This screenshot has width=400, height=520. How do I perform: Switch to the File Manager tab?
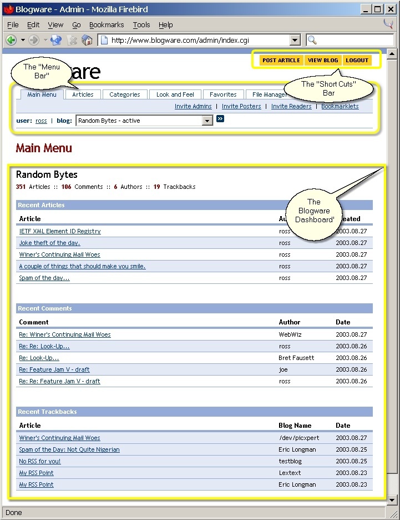pyautogui.click(x=269, y=94)
